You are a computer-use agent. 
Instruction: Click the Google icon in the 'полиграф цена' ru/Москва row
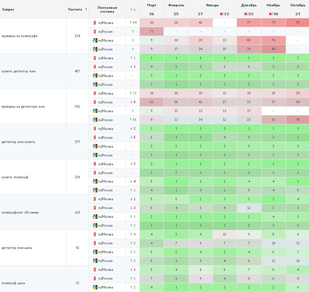(x=95, y=287)
